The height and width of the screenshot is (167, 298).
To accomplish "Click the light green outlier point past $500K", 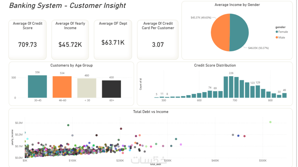I will pyautogui.click(x=270, y=122).
